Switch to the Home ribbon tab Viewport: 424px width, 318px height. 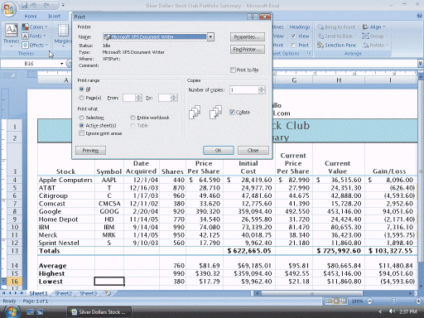[x=31, y=17]
